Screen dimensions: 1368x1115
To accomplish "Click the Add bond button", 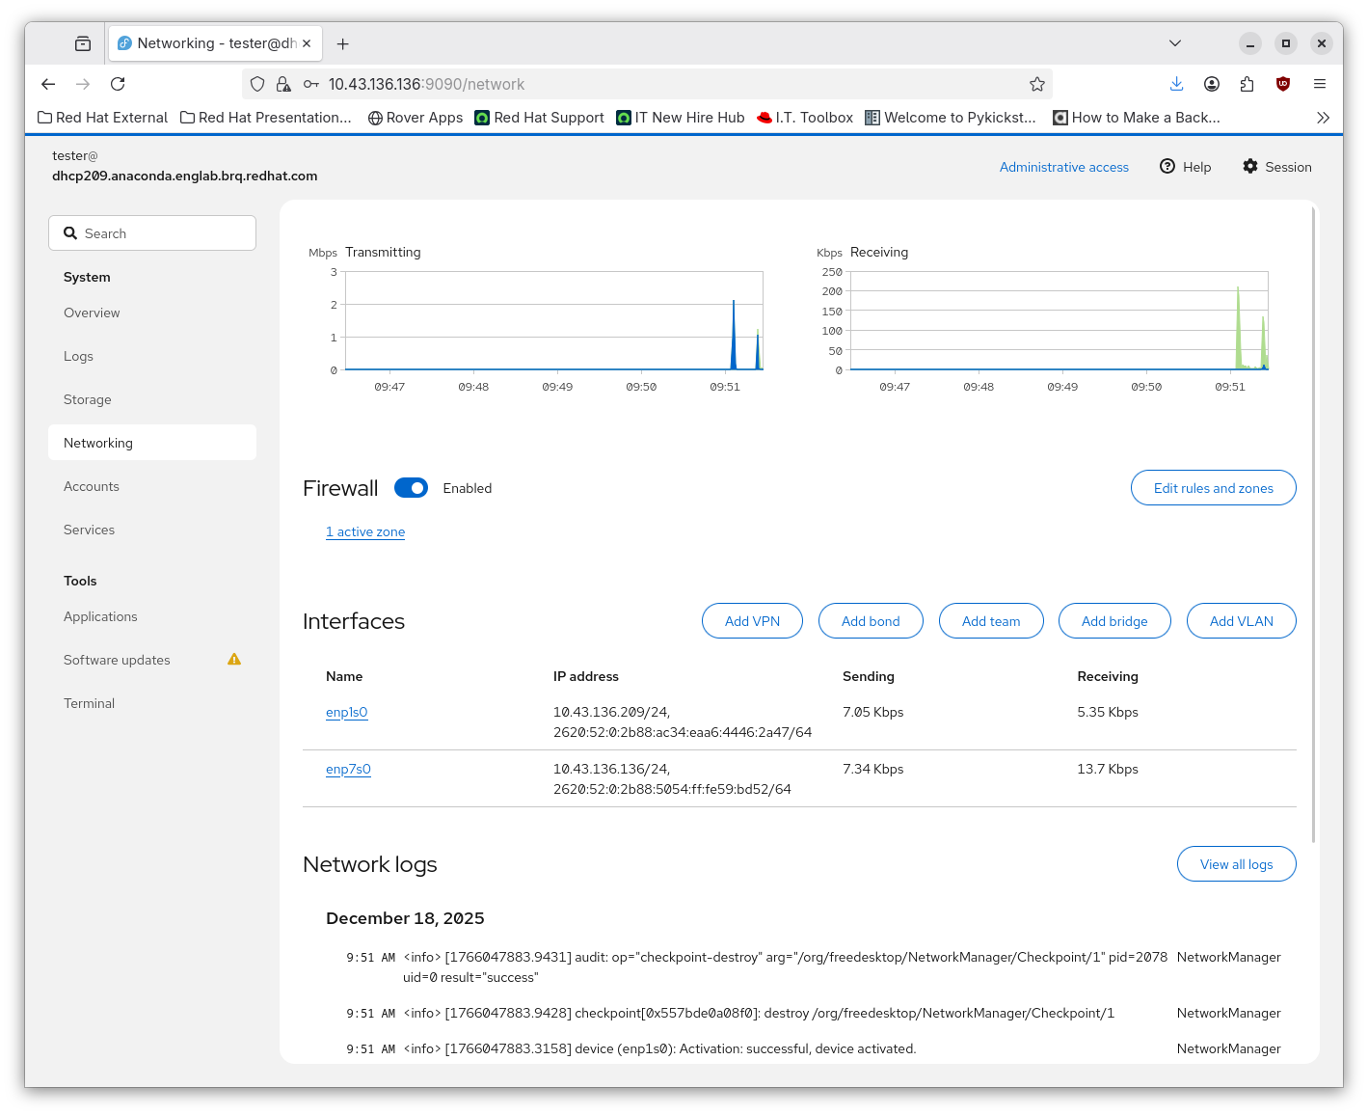I will tap(871, 621).
